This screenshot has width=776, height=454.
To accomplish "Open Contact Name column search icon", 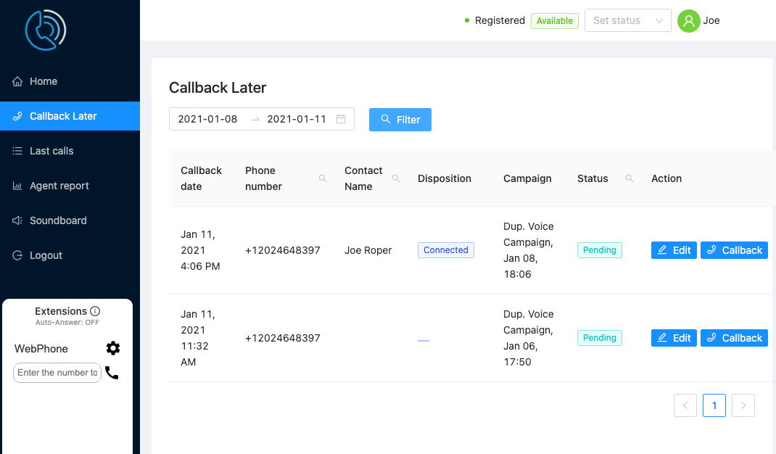I will (x=396, y=178).
